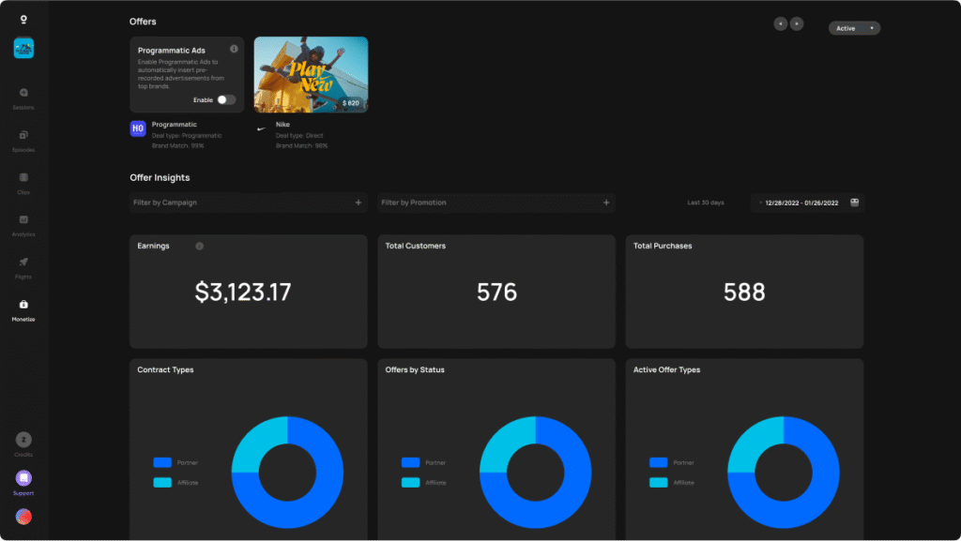Click the date range field 12/28/2022 - 01/26/2022
The image size is (961, 541).
pyautogui.click(x=802, y=203)
